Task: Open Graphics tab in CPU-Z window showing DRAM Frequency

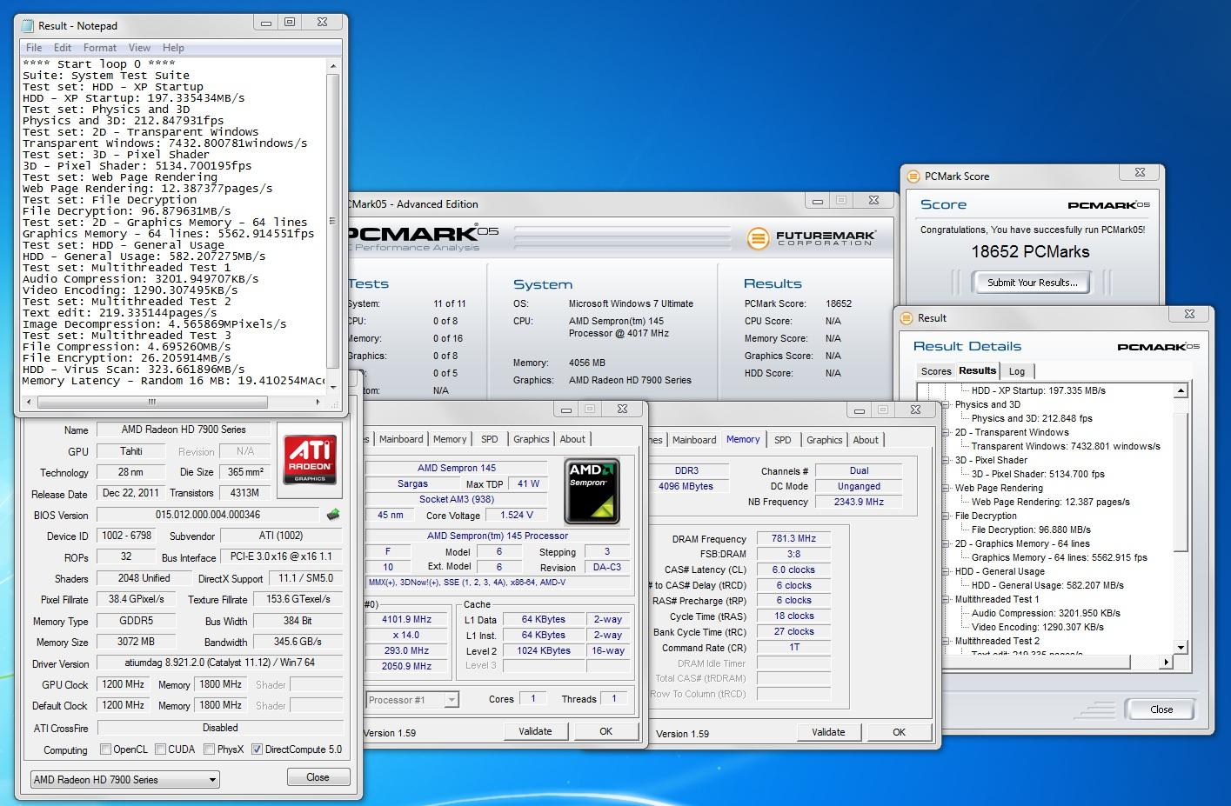Action: tap(825, 440)
